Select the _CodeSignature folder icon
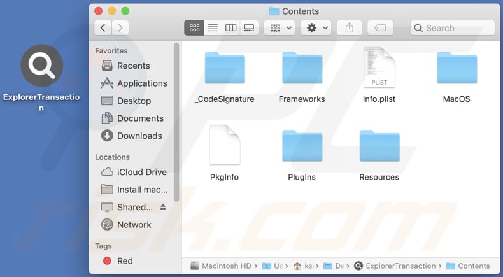 pos(225,67)
